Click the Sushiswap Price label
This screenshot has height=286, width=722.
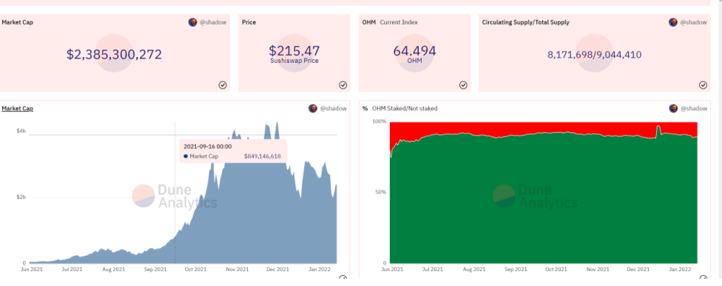point(294,61)
